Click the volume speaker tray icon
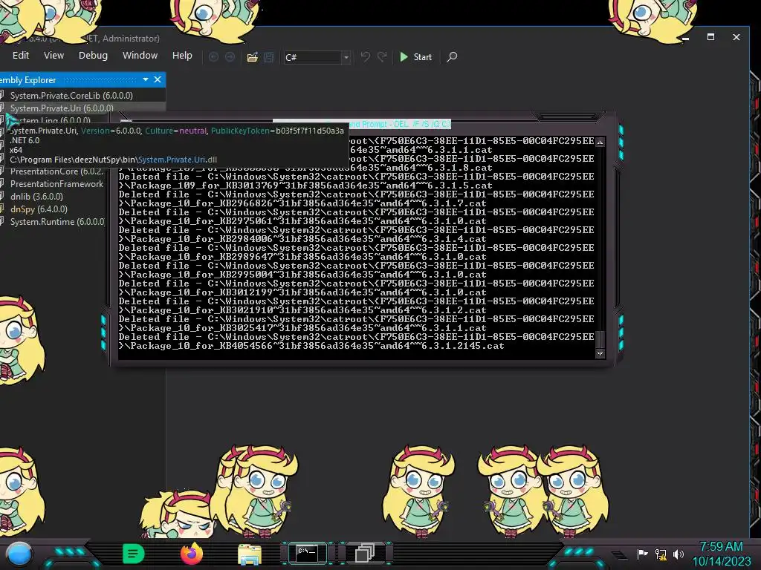Screen dimensions: 761x570 (x=679, y=554)
